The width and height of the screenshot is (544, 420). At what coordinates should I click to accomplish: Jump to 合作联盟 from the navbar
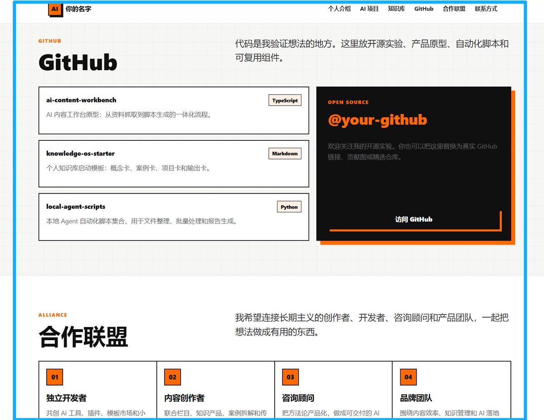click(x=454, y=9)
